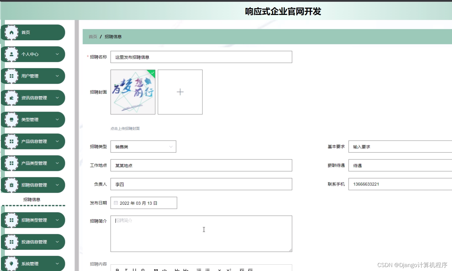Click the 个人中心 person icon in sidebar
This screenshot has width=452, height=271.
pyautogui.click(x=11, y=54)
